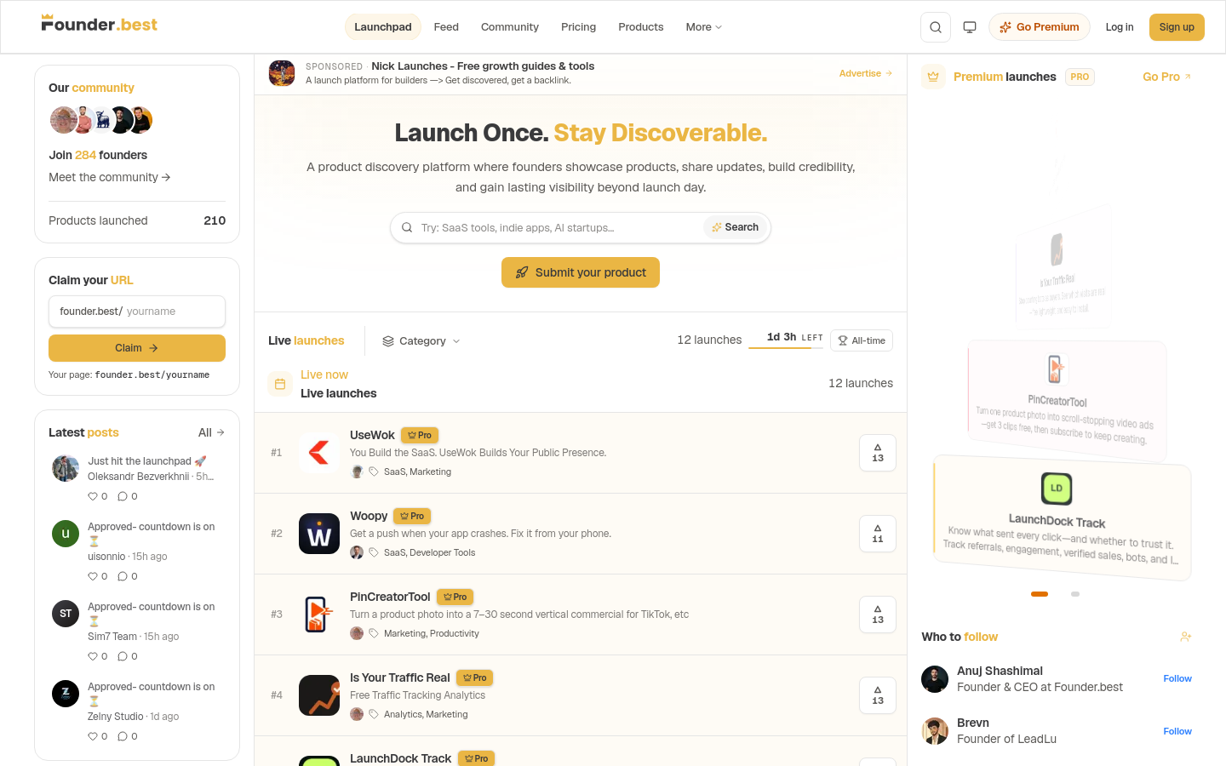Open Zelny Studio's post avatar
This screenshot has width=1226, height=766.
click(x=66, y=694)
